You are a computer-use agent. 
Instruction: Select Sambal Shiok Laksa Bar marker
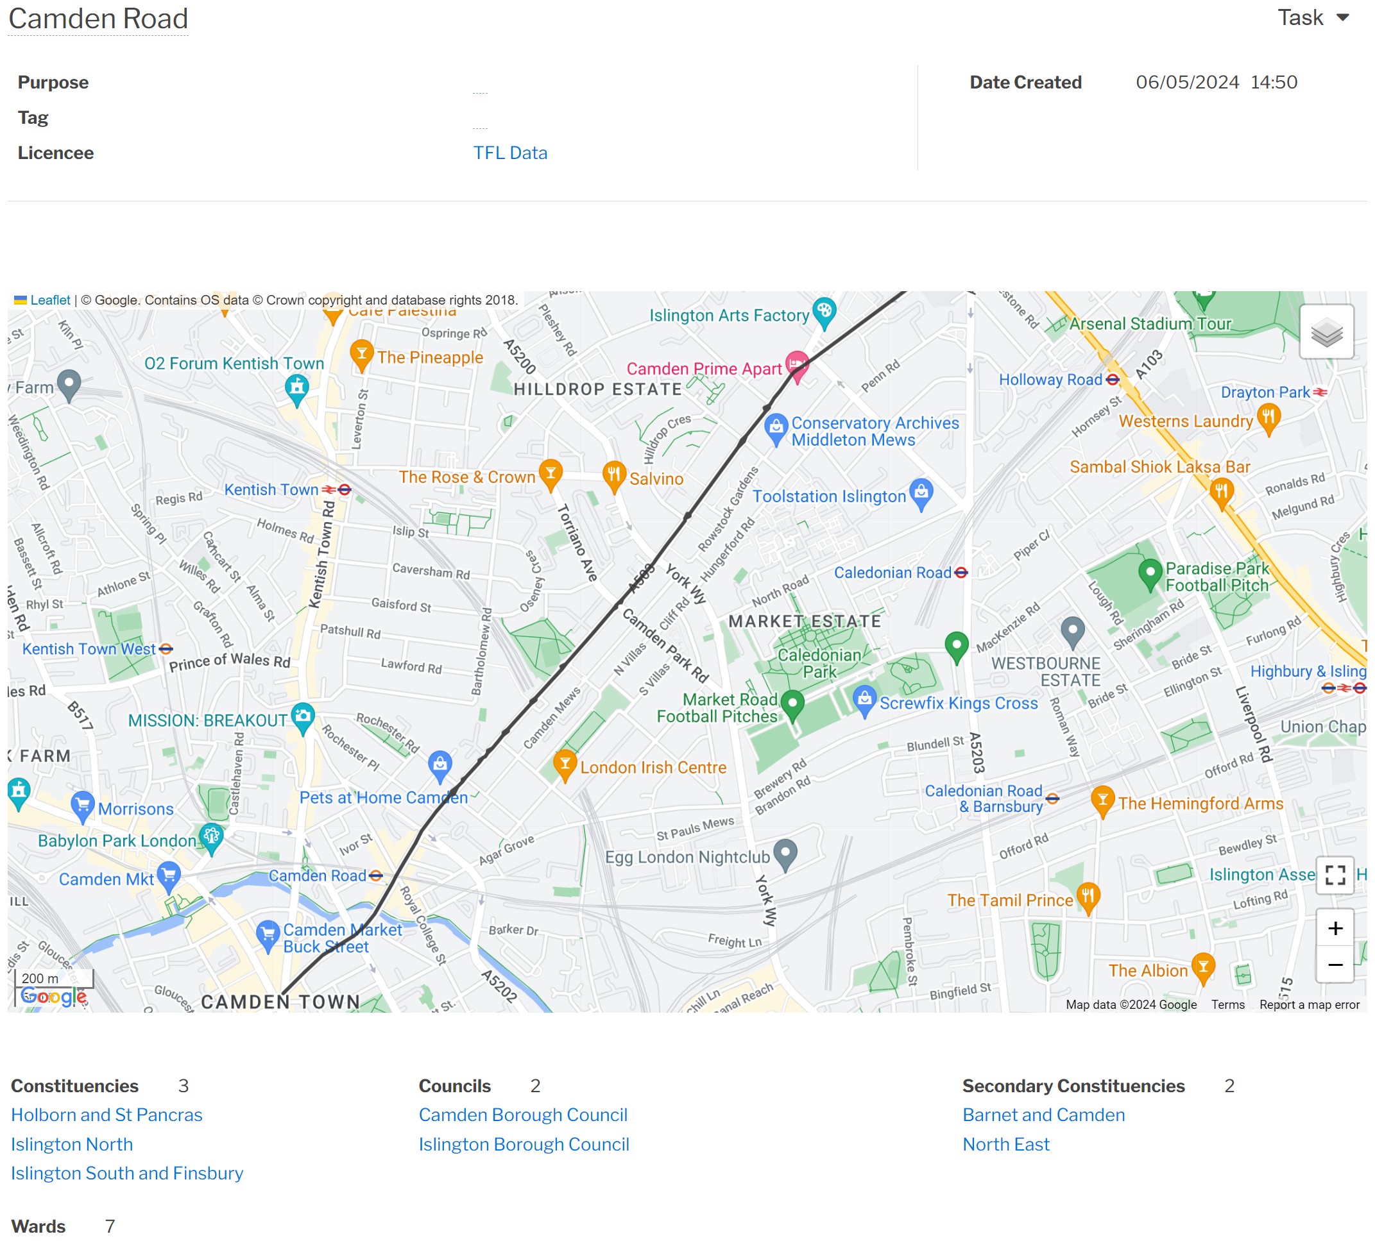tap(1221, 494)
